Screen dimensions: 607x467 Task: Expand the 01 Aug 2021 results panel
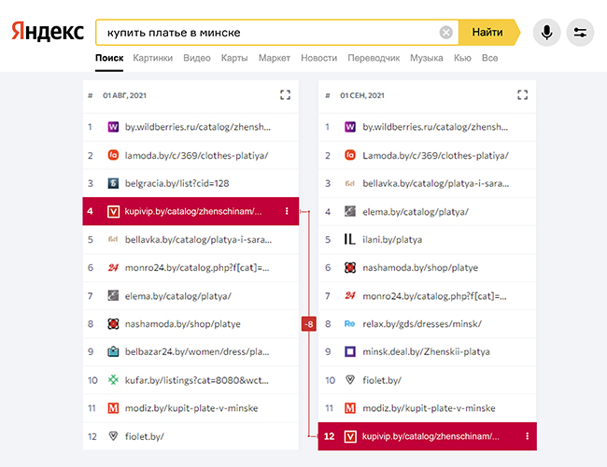click(286, 95)
